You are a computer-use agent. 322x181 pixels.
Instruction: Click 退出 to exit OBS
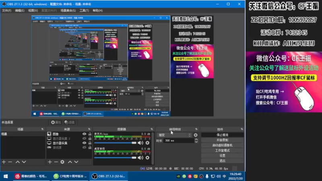[x=223, y=160]
